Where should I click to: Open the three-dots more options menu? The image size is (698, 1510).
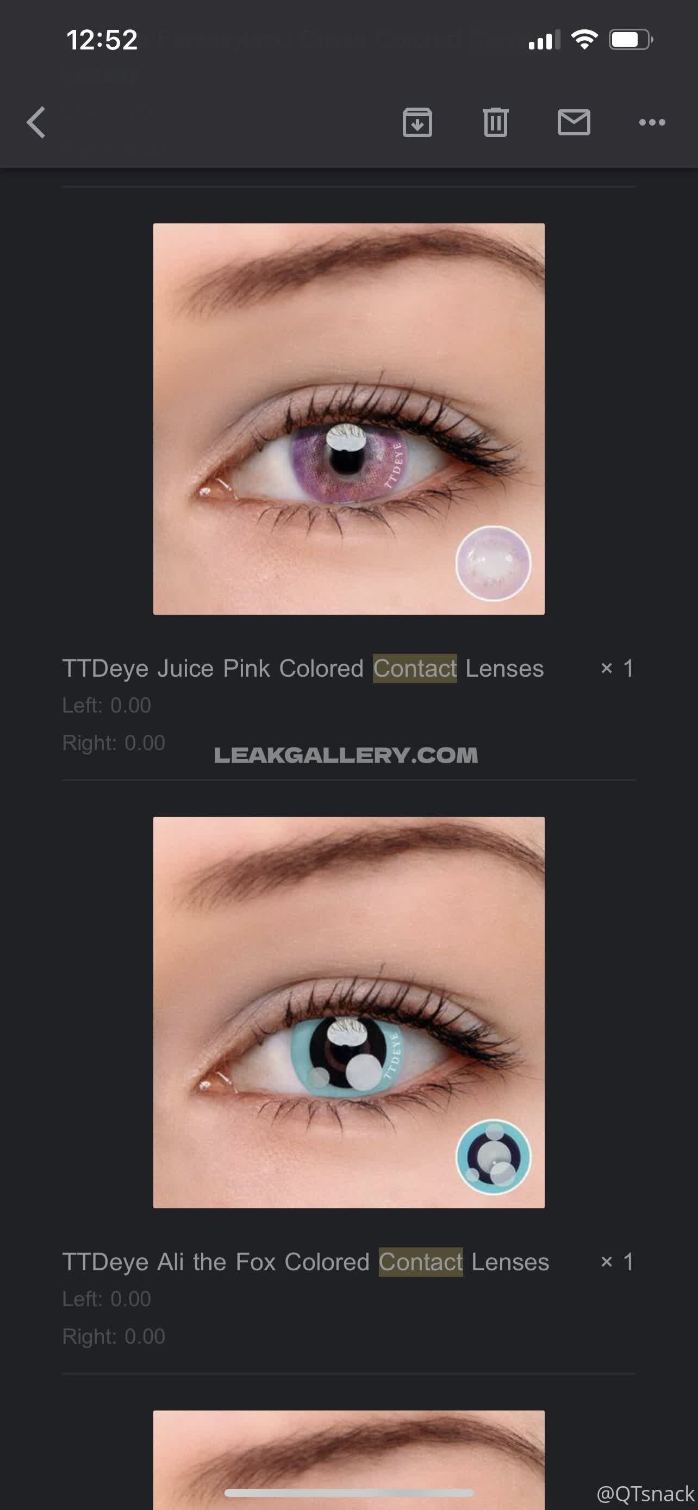(652, 122)
